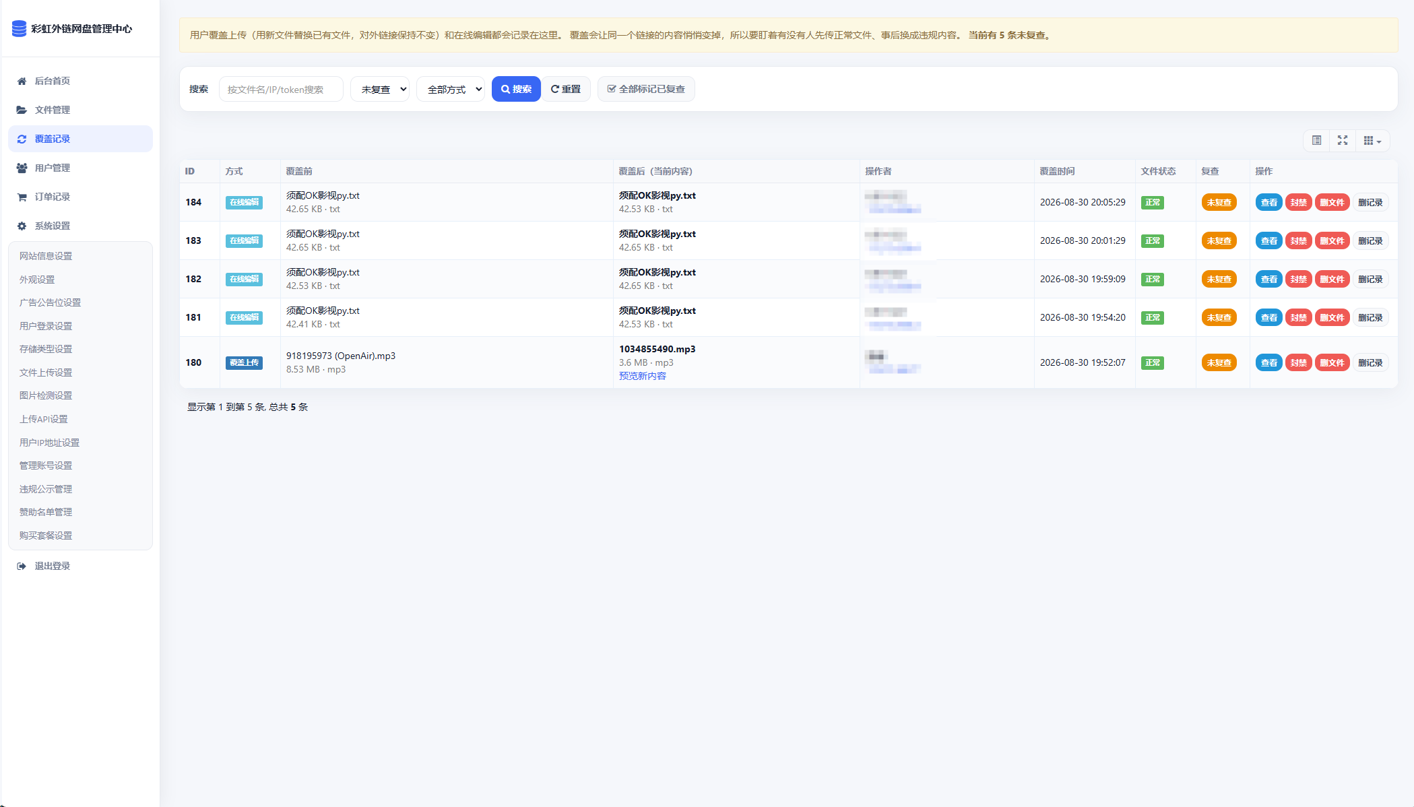Click 封禁 for record 183
This screenshot has width=1414, height=807.
[1298, 240]
